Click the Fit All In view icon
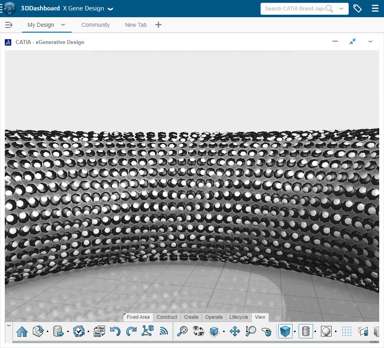The height and width of the screenshot is (348, 384). (183, 331)
